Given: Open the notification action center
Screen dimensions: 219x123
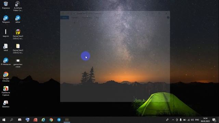Looking at the screenshot, I should (214, 120).
